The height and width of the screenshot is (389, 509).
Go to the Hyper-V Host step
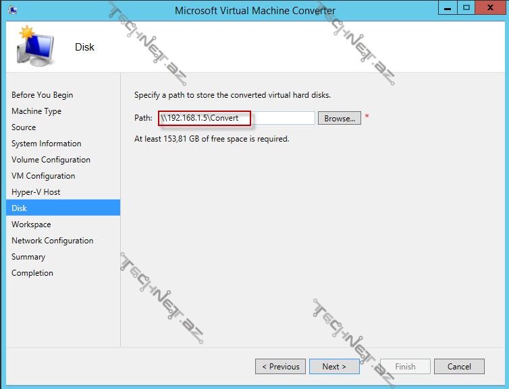[36, 192]
